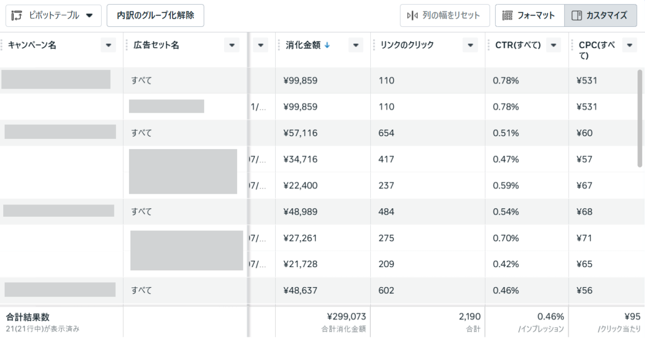Click the 内訳のグループ化解除 button
Viewport: 645px width, 338px height.
click(x=155, y=16)
